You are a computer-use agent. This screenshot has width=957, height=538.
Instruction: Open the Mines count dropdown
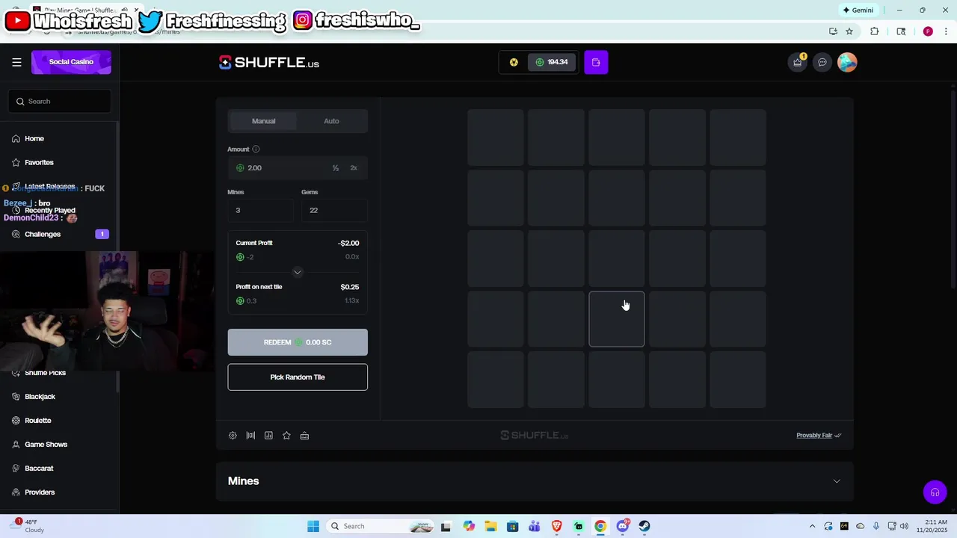[260, 211]
